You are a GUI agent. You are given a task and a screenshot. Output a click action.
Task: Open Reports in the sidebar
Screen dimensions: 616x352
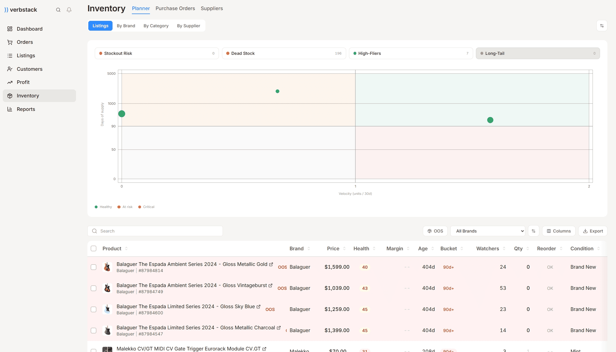point(39,109)
